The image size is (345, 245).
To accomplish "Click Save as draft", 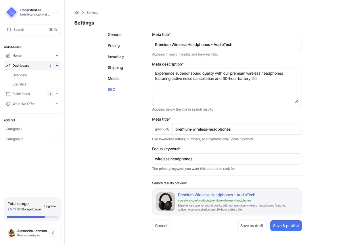I will 252,226.
